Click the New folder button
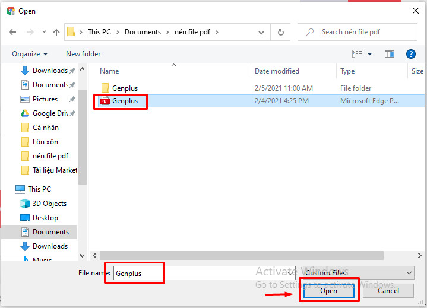The image size is (427, 308). [83, 54]
